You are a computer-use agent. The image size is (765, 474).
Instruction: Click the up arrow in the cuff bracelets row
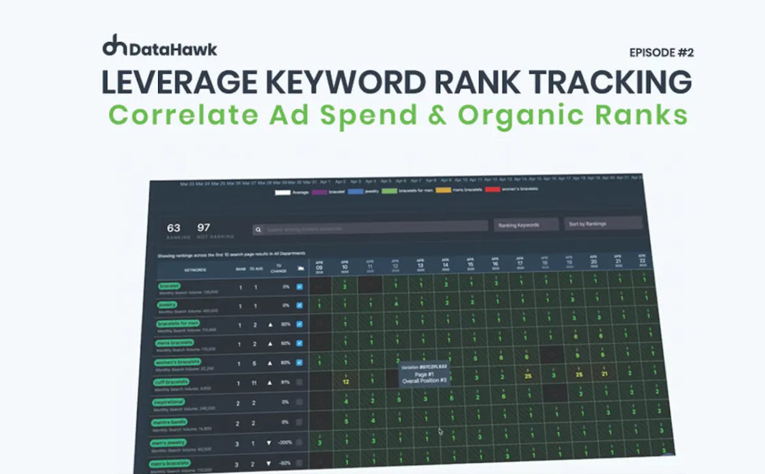(x=269, y=383)
